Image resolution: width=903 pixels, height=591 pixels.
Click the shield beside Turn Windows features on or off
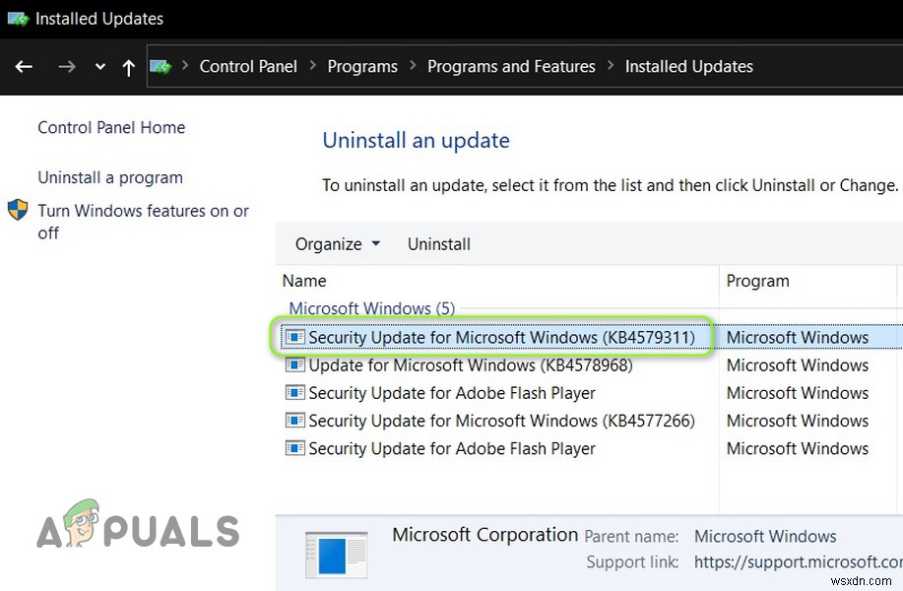17,210
